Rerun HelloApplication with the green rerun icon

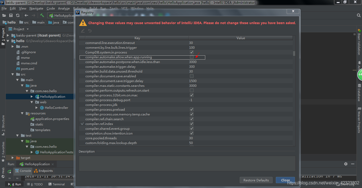pyautogui.click(x=10, y=171)
